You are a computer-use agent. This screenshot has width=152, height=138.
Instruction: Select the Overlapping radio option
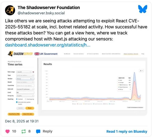tap(25, 99)
